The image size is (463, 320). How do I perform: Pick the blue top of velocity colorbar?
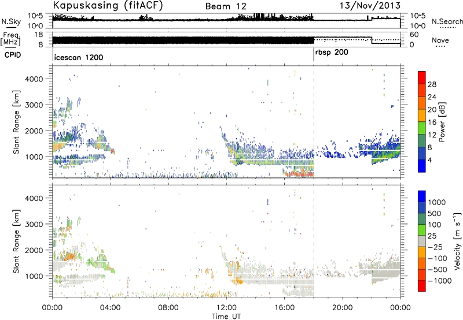coord(422,196)
